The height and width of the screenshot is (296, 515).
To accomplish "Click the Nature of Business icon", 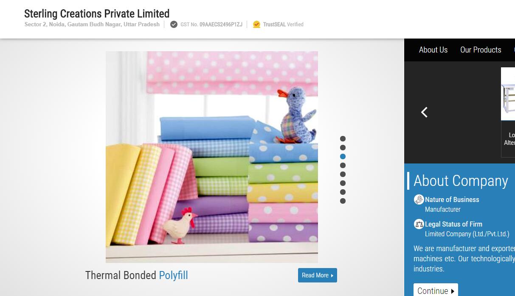I will (419, 199).
